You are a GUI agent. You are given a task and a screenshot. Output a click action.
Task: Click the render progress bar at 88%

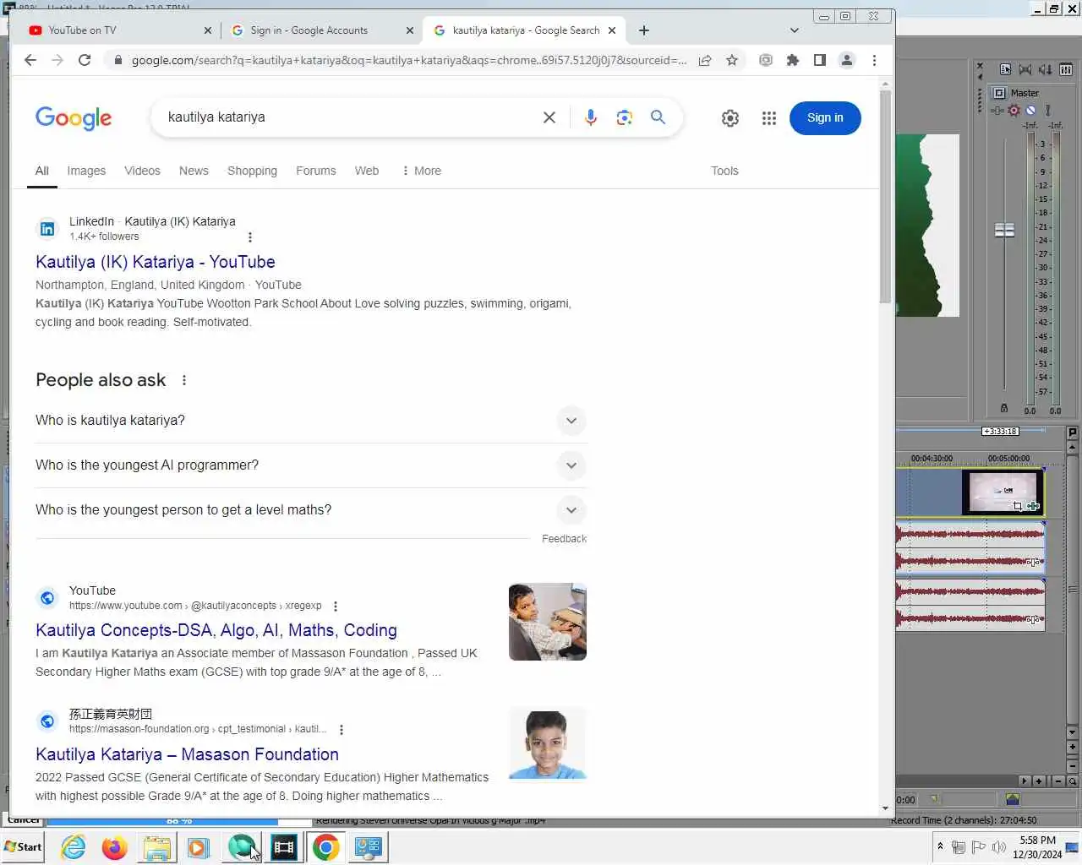click(x=178, y=821)
